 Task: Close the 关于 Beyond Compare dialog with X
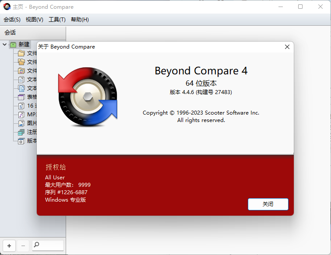(x=287, y=47)
